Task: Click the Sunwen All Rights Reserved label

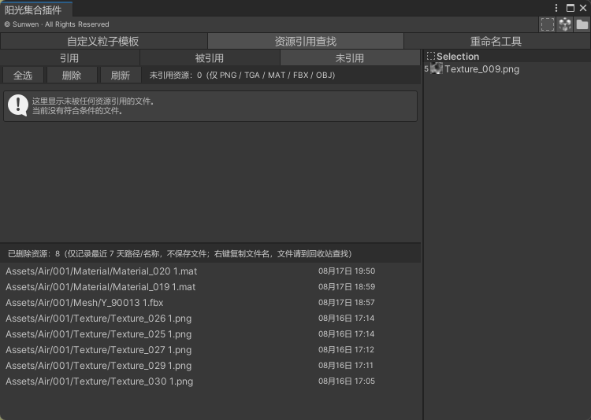Action: point(57,24)
